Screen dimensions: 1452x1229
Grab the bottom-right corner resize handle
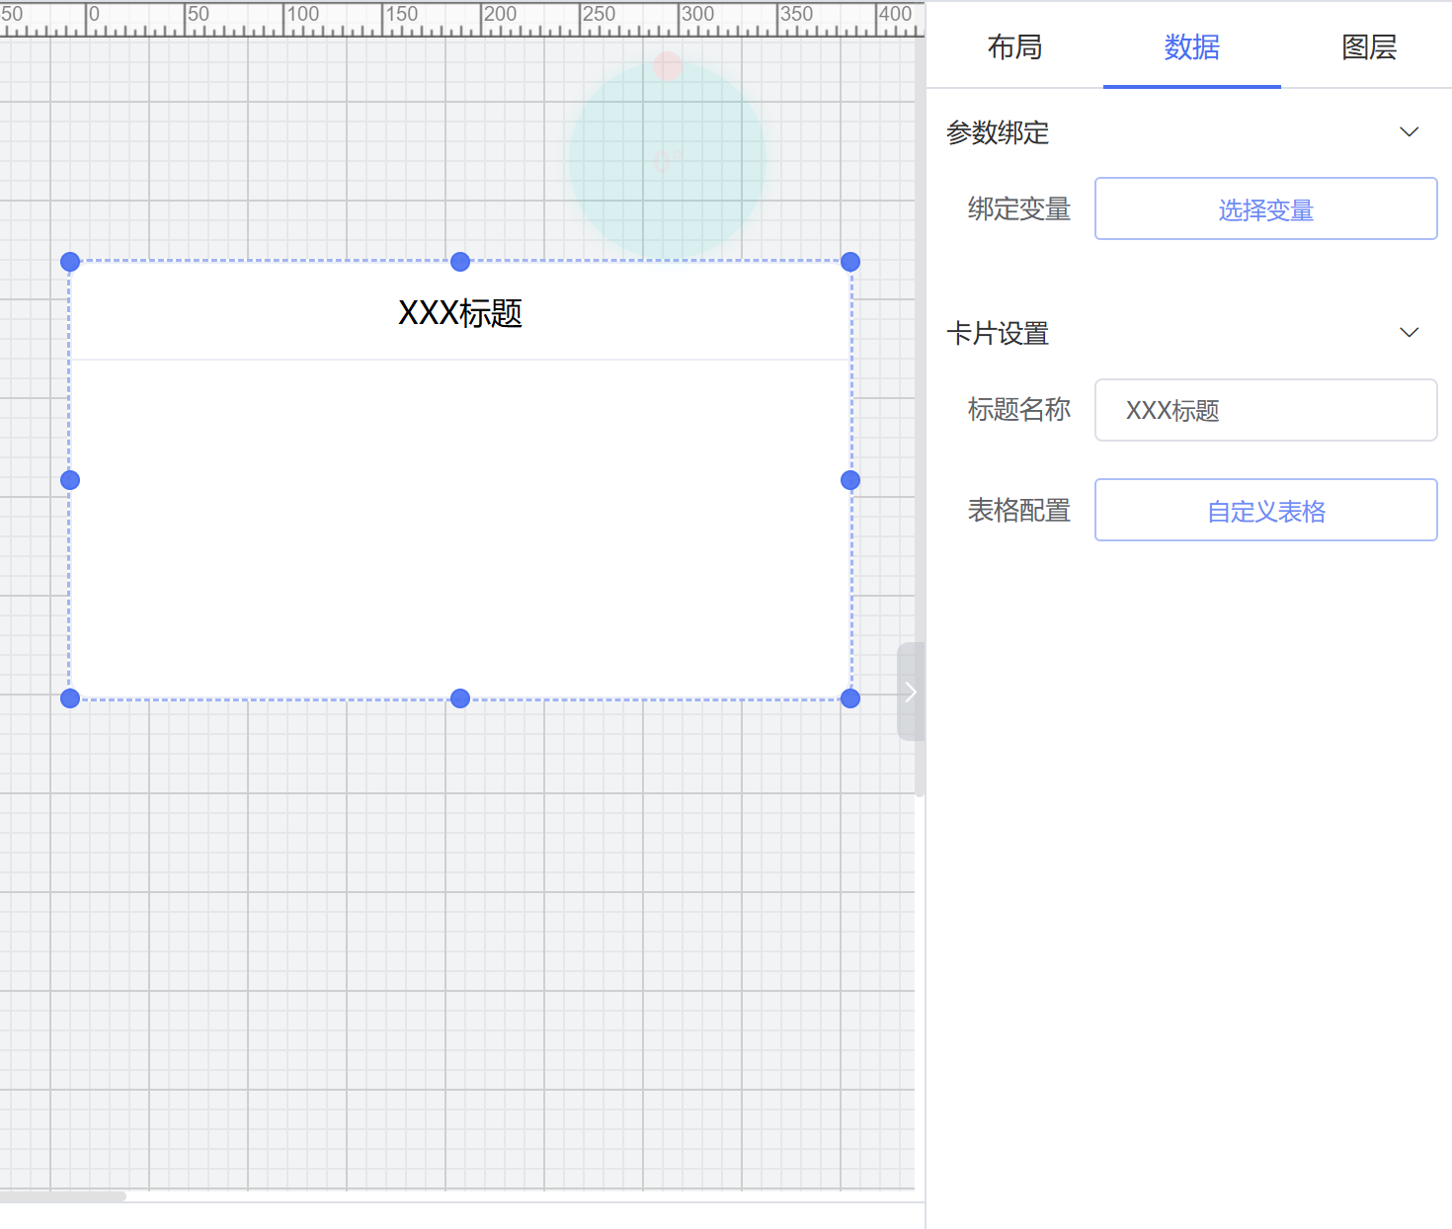(x=850, y=698)
